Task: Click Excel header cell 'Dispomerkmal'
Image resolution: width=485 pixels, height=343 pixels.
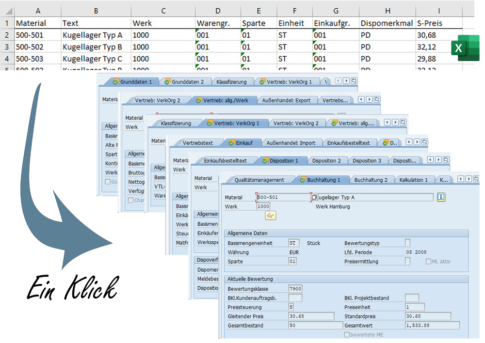Action: pos(387,23)
